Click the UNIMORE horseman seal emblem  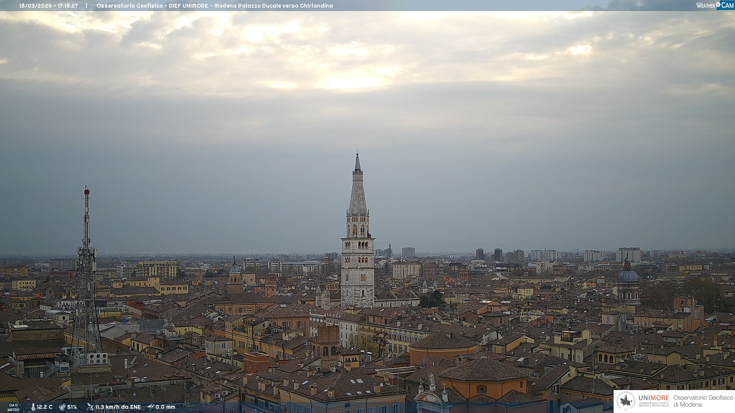[x=626, y=401]
